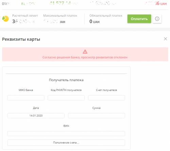This screenshot has width=170, height=151.
Task: Click the red warning triangle icon
Action: coord(85,52)
